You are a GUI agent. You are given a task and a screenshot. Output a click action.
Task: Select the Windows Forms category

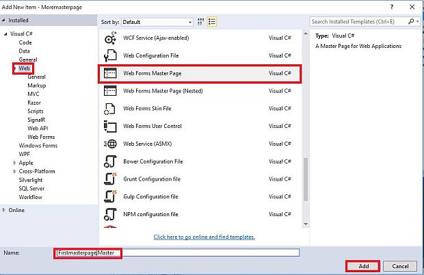pos(38,146)
